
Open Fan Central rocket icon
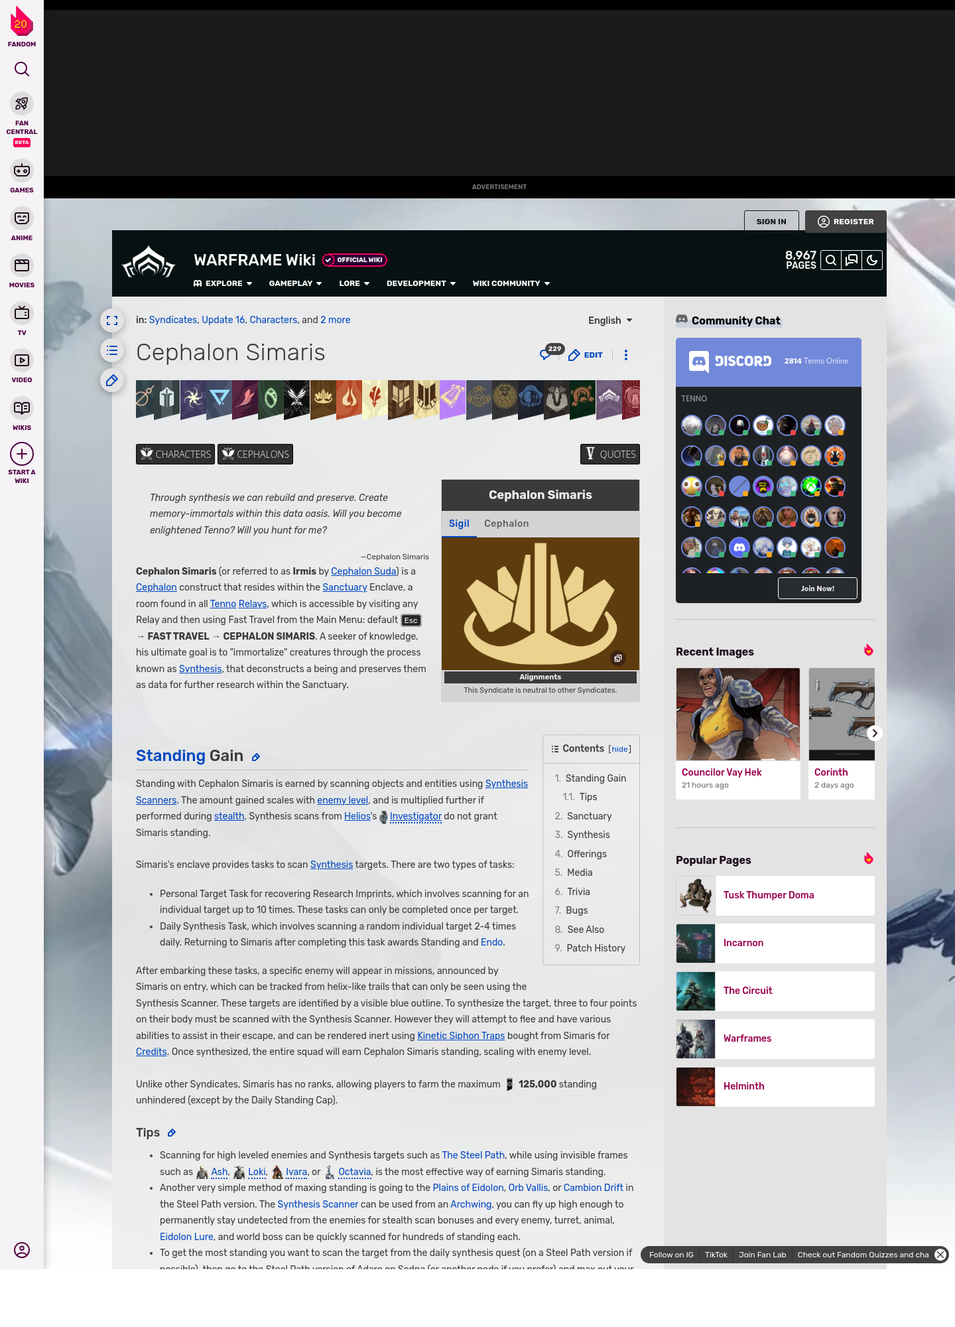click(22, 104)
